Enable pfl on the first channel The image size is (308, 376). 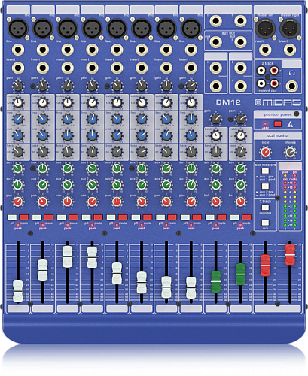click(12, 217)
